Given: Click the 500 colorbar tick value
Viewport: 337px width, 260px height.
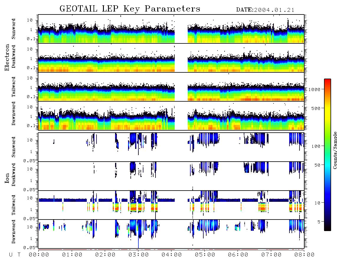Looking at the screenshot, I should point(316,108).
